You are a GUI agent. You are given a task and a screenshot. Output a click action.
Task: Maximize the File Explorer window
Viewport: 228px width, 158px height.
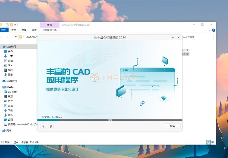202,25
